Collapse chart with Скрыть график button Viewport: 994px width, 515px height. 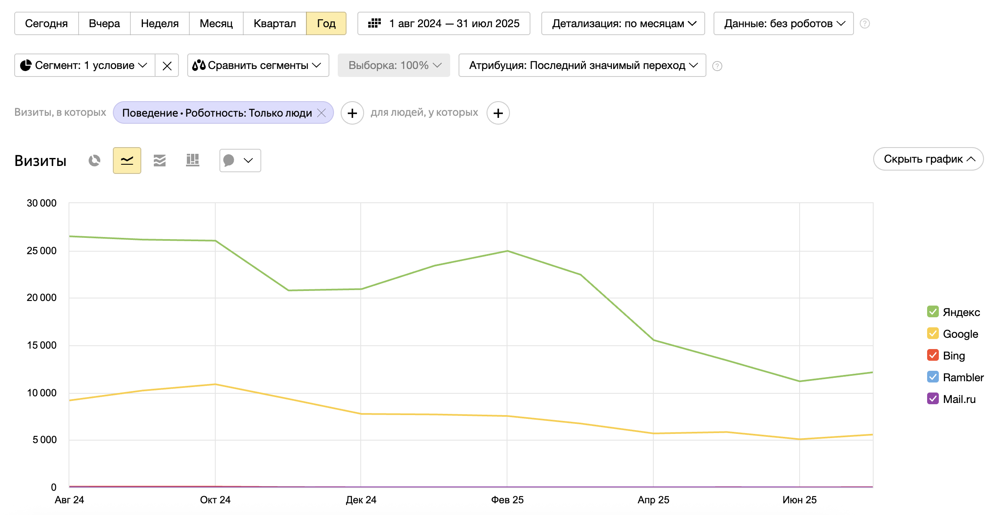[x=928, y=159]
